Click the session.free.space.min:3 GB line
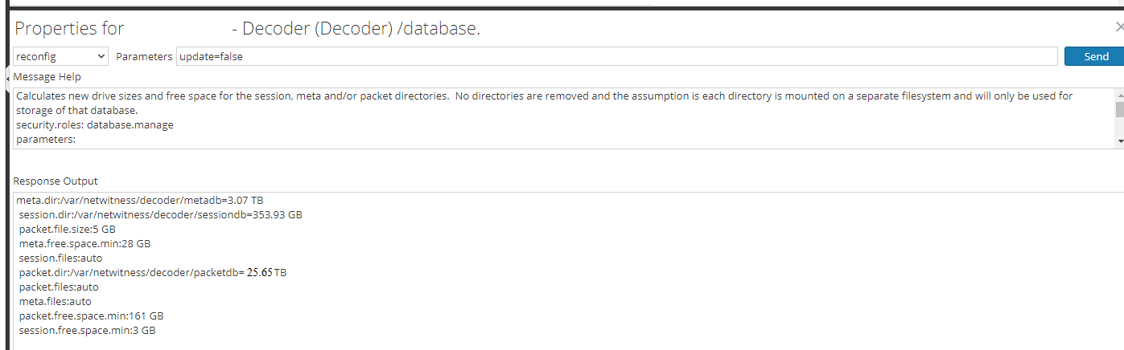The height and width of the screenshot is (350, 1124). click(87, 331)
